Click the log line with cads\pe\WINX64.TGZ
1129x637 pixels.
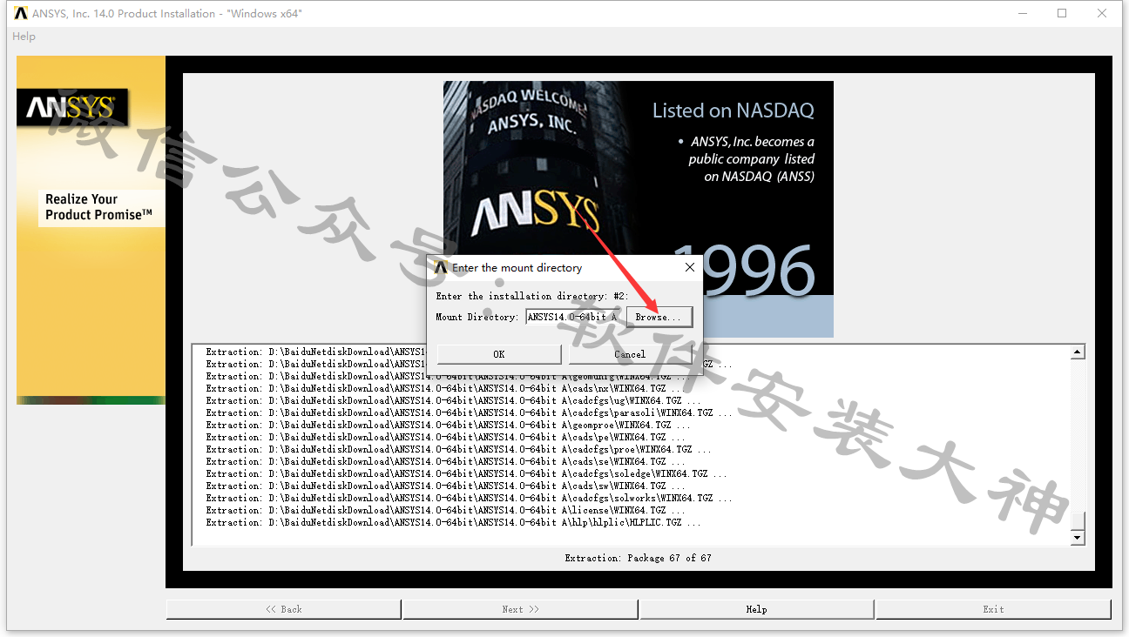coord(445,438)
